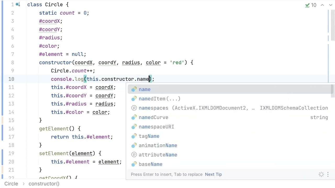Image resolution: width=335 pixels, height=188 pixels.
Task: Place cursor on 'static count = 0;' line
Action: (x=64, y=13)
